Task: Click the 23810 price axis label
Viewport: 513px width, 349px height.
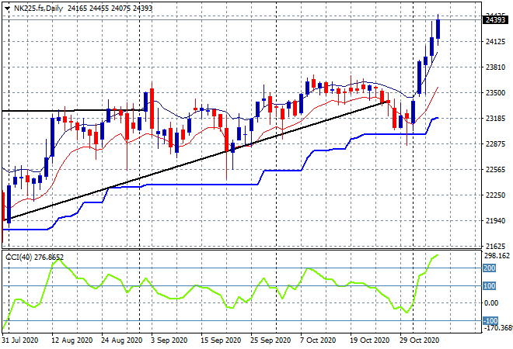Action: coord(496,67)
